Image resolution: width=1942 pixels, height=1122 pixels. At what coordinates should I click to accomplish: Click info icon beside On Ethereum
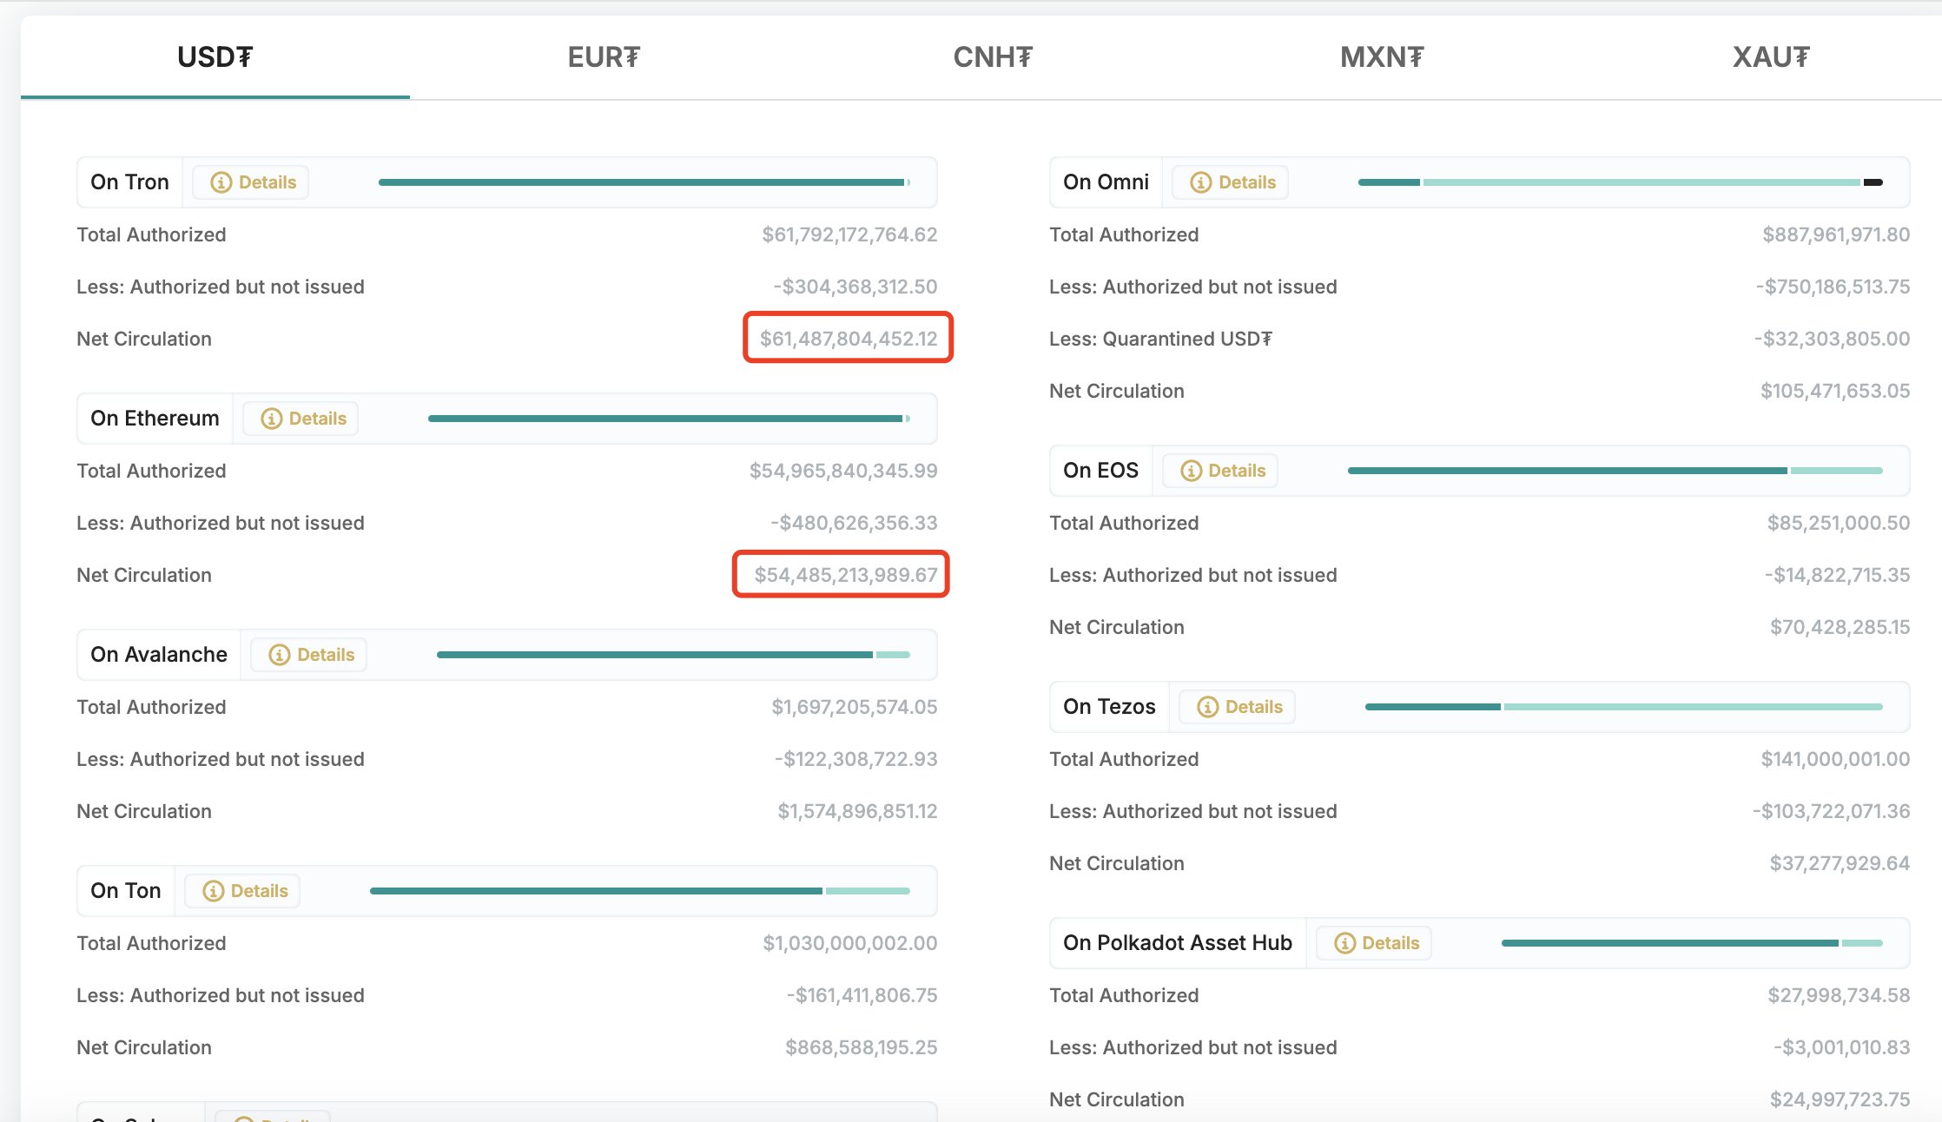tap(271, 419)
